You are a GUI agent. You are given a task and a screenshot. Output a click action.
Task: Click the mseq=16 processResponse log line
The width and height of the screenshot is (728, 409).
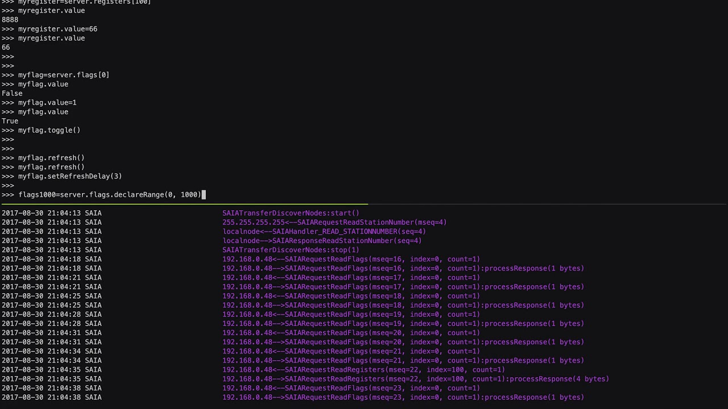click(x=403, y=269)
